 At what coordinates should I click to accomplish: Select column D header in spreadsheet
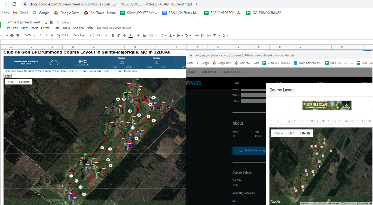tap(73, 47)
